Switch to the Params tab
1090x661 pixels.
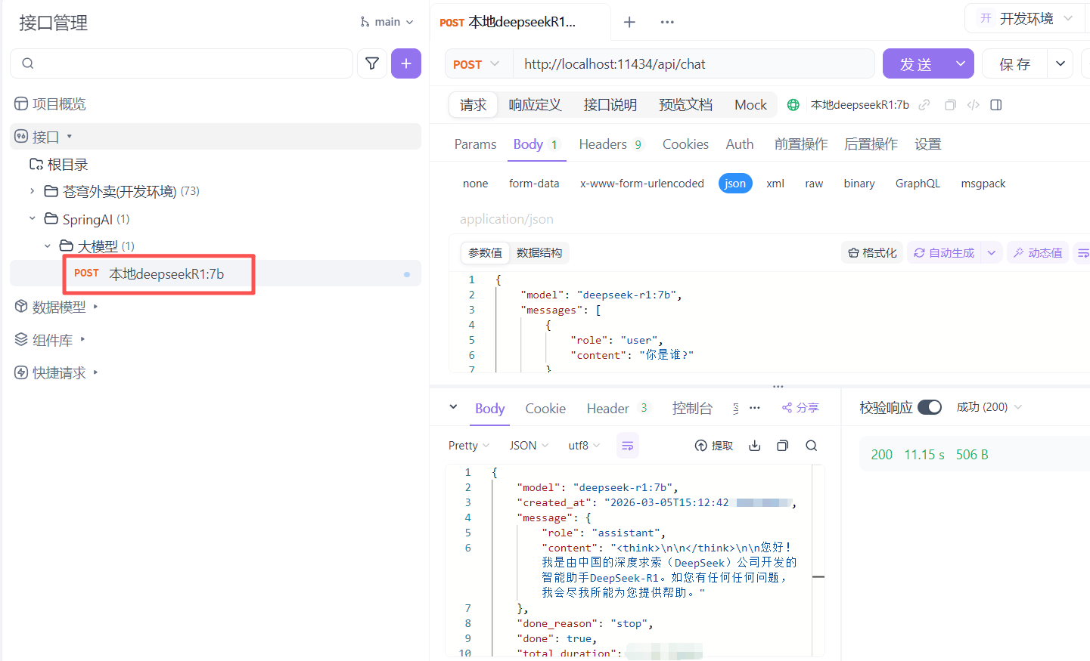475,144
